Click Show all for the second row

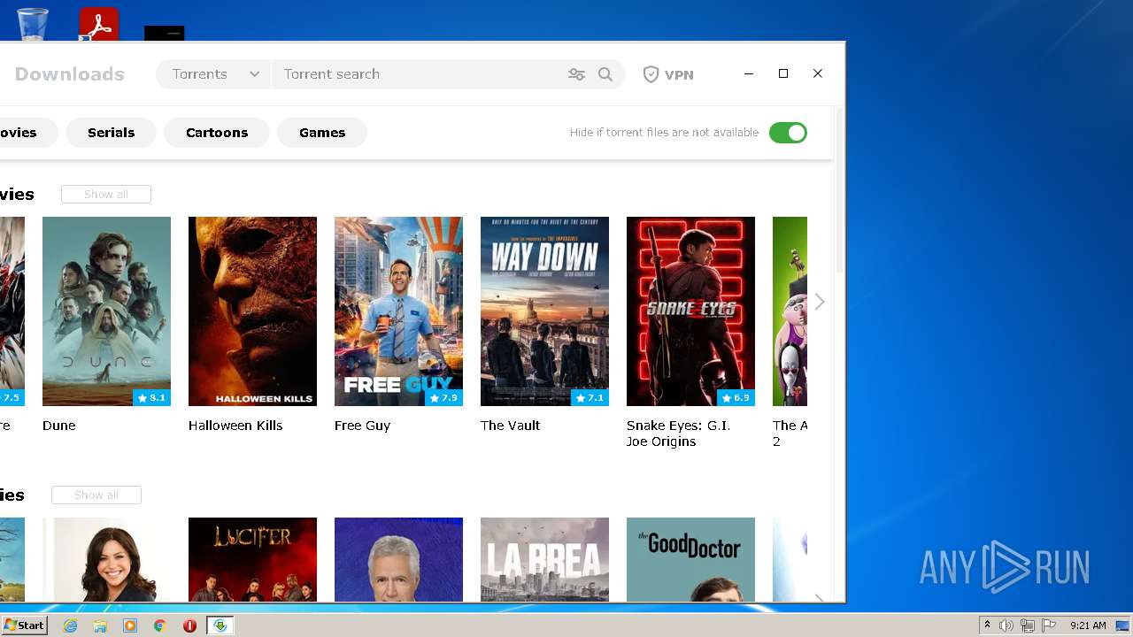[x=96, y=495]
